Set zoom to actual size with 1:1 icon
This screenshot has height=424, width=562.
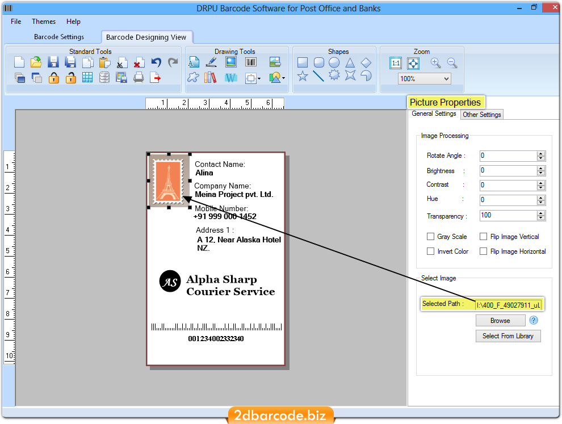pyautogui.click(x=396, y=64)
